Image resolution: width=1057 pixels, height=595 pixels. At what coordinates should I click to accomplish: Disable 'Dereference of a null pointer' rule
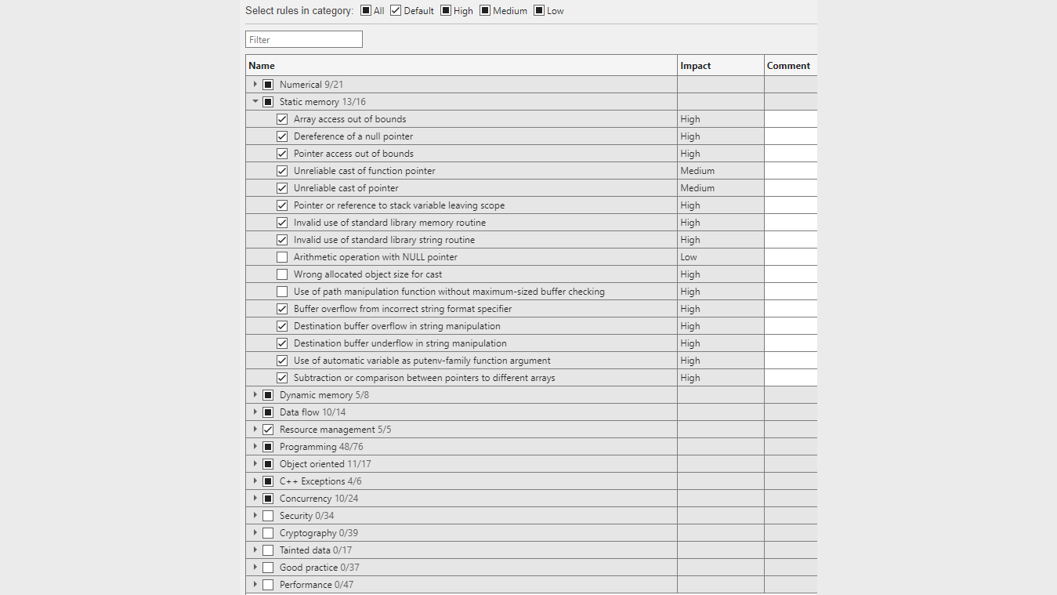[x=282, y=136]
